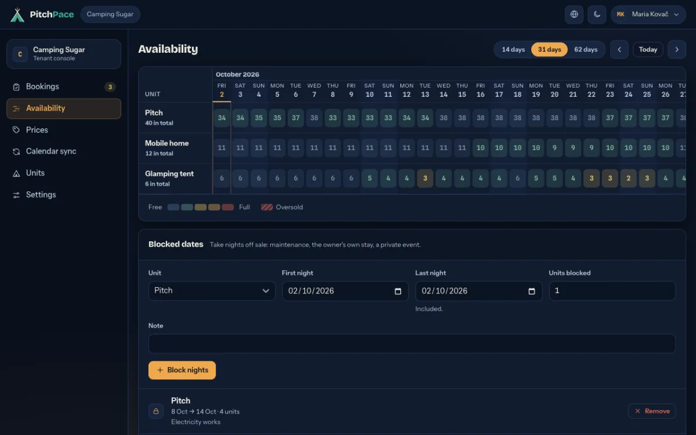Click the Block nights button
696x435 pixels.
pyautogui.click(x=182, y=370)
